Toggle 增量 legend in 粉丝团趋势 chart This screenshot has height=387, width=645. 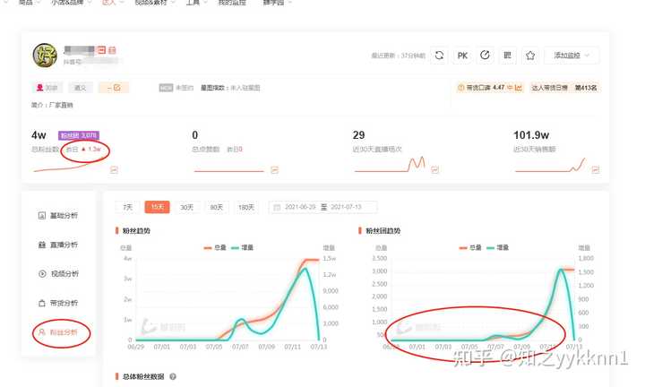click(x=498, y=247)
